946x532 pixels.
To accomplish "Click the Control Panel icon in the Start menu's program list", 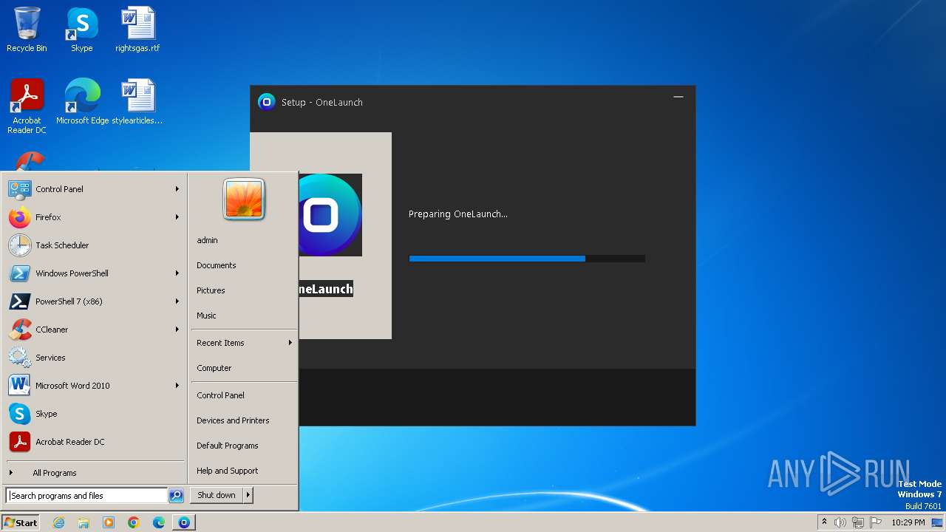I will [x=19, y=189].
